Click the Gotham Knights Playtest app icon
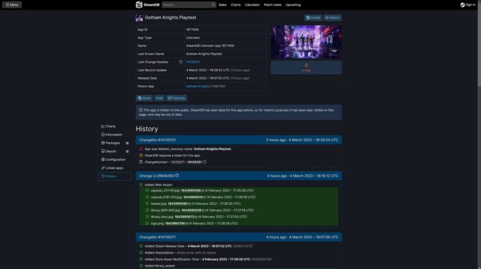This screenshot has width=481, height=269. pos(139,18)
